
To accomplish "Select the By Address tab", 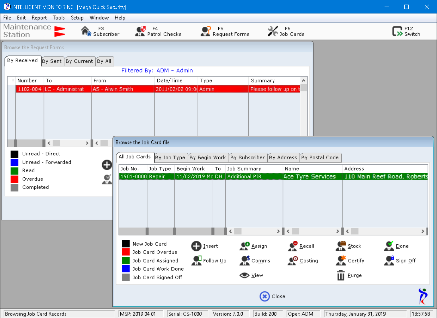I will point(283,158).
